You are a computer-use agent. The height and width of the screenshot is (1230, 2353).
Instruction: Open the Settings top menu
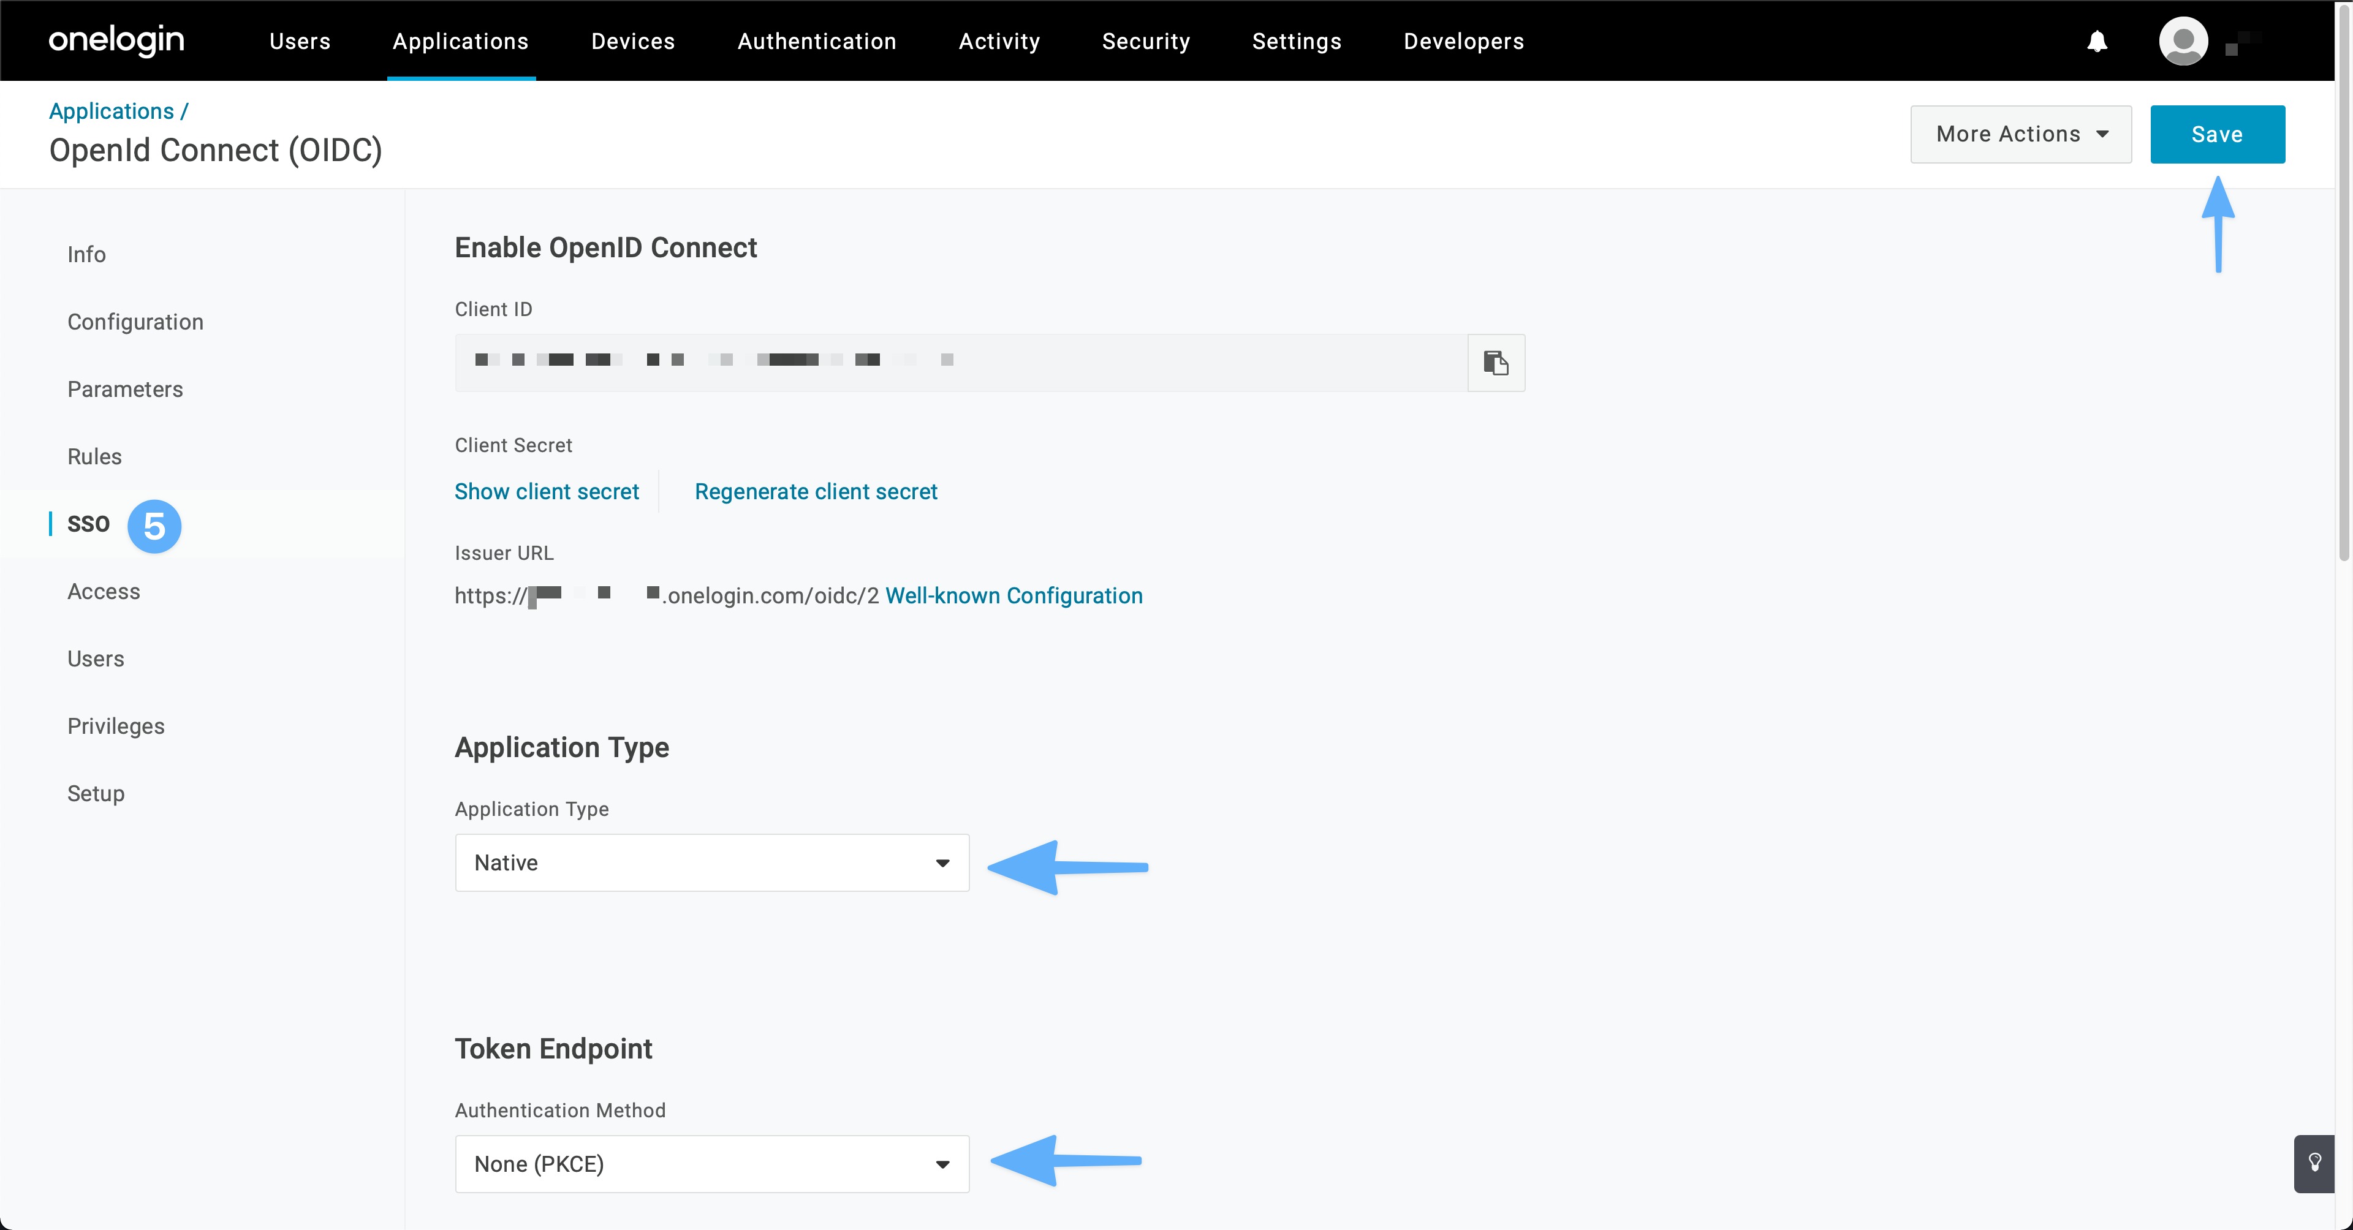click(1296, 41)
